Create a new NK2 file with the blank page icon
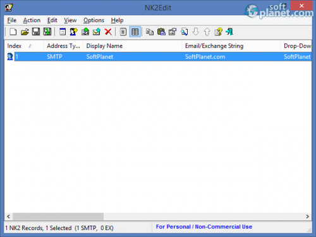 coord(13,32)
